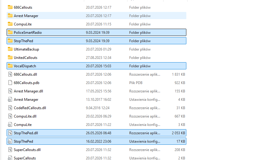Screen dimensions: 263x160
Task: Click the 686Callouts folder icon
Action: (10, 7)
